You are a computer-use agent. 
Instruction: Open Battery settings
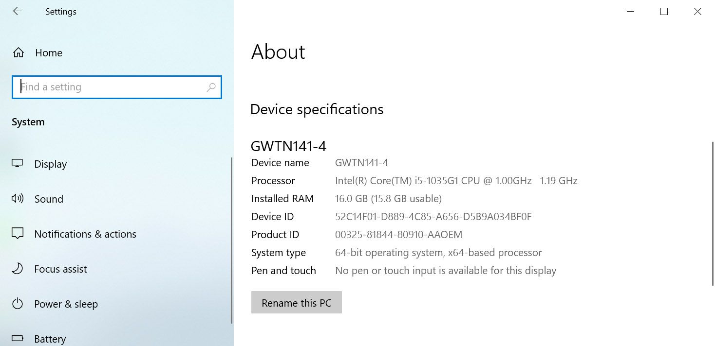point(50,339)
